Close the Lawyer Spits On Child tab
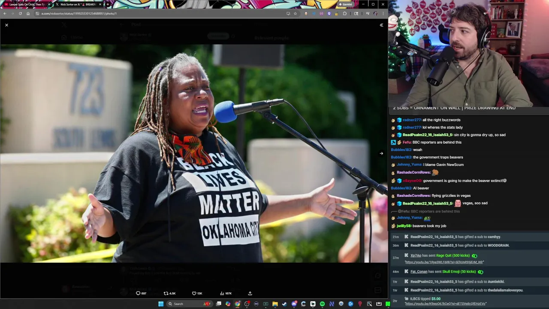This screenshot has height=309, width=549. [x=49, y=4]
